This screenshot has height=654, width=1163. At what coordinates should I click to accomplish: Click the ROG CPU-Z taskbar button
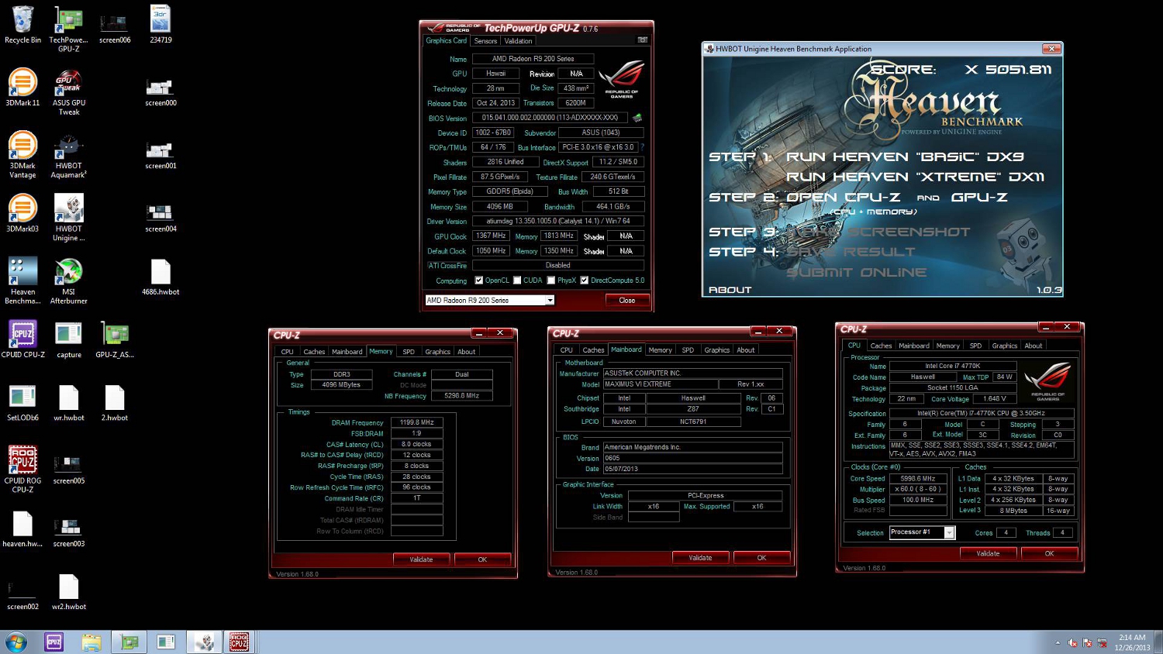pos(239,642)
